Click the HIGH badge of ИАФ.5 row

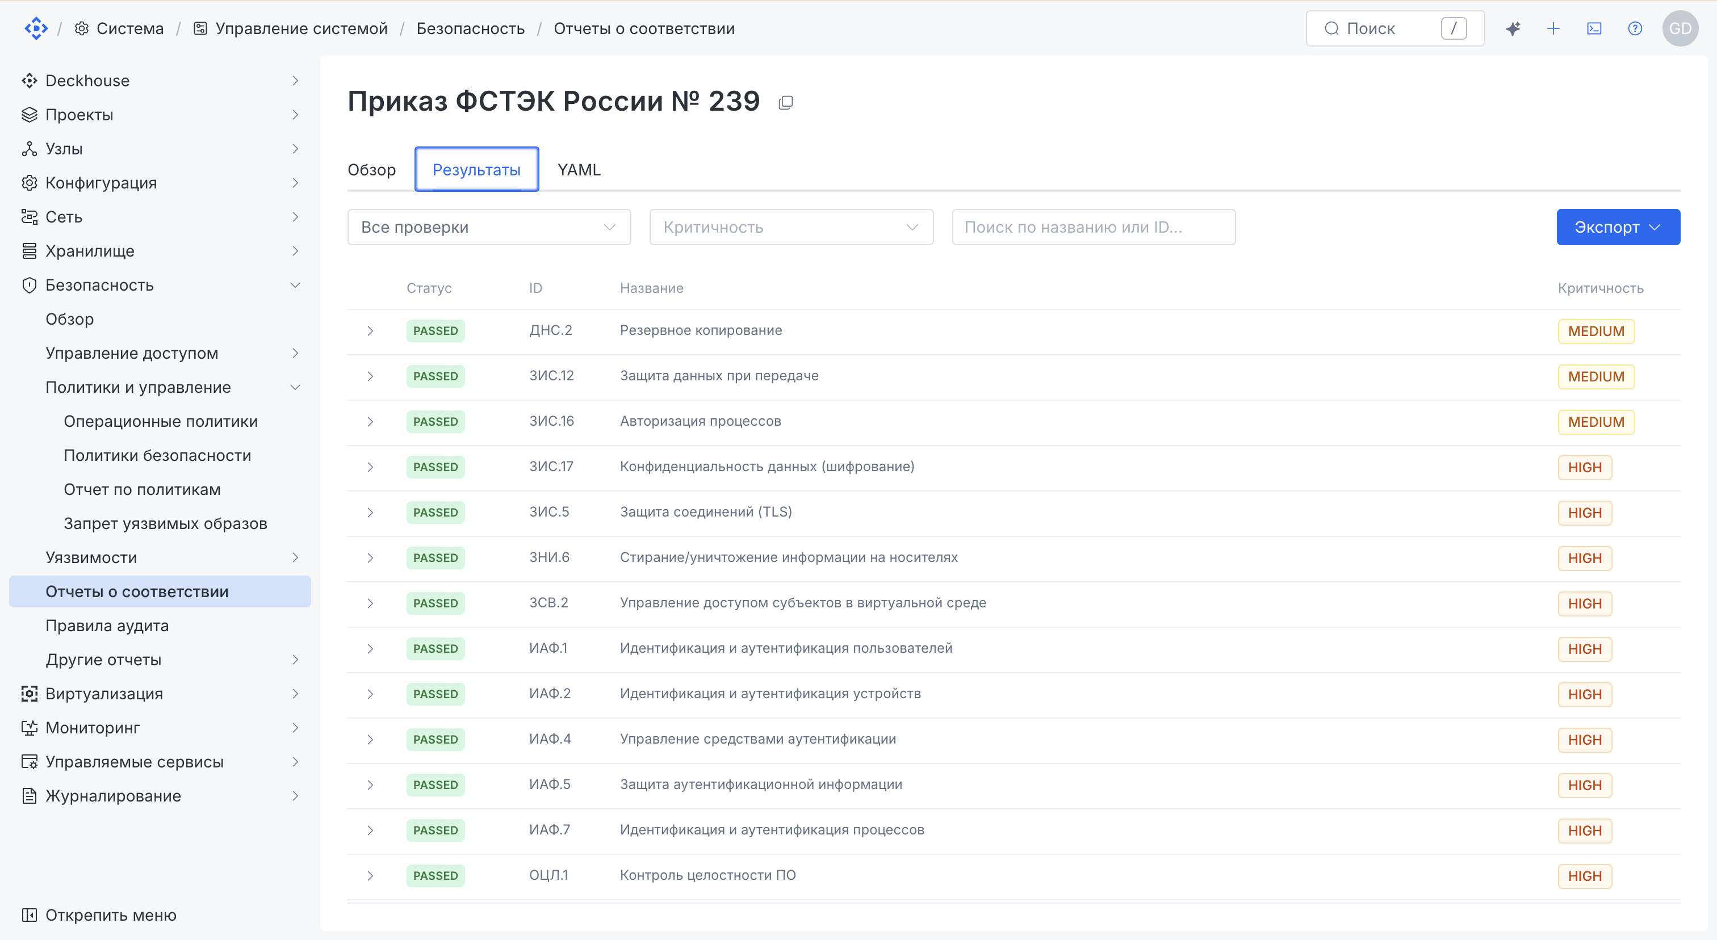[1584, 786]
